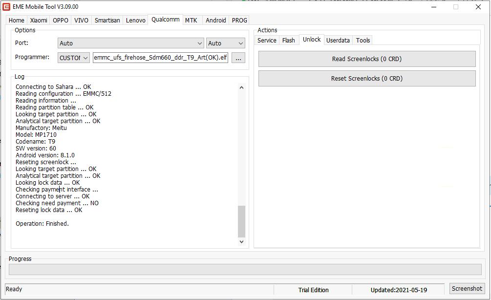Click the Ready status text
Screen dimensions: 491x300
click(x=14, y=289)
